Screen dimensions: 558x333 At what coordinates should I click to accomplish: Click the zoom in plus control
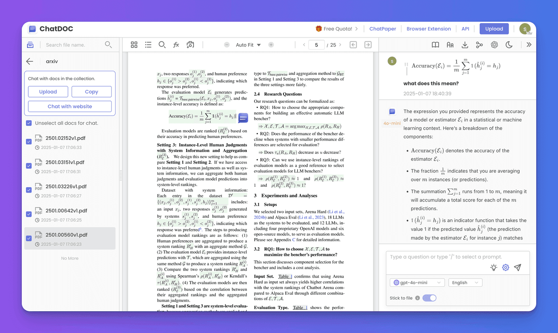[271, 45]
